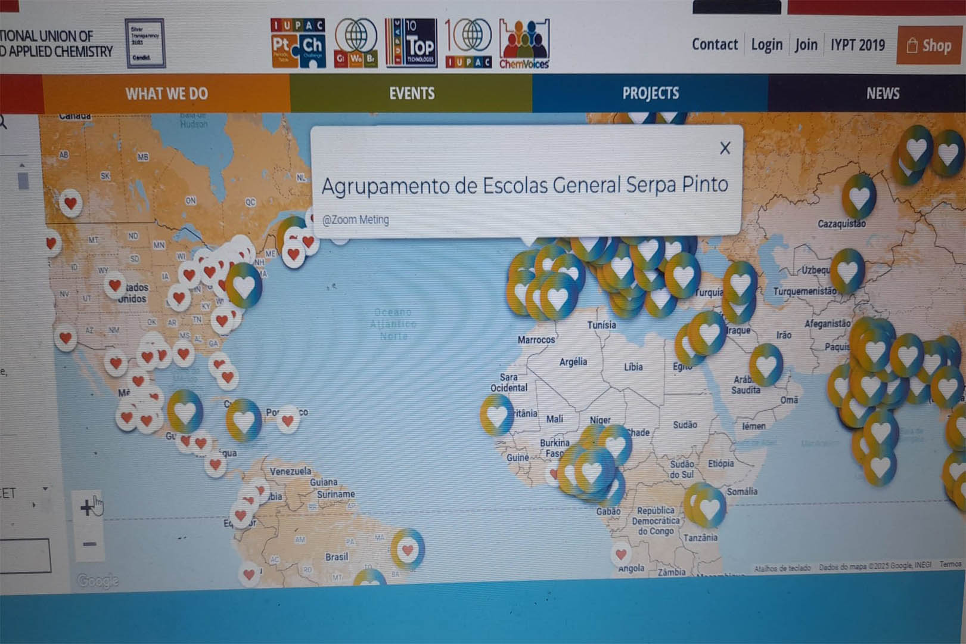Open the Shop button
The height and width of the screenshot is (644, 966).
[929, 45]
